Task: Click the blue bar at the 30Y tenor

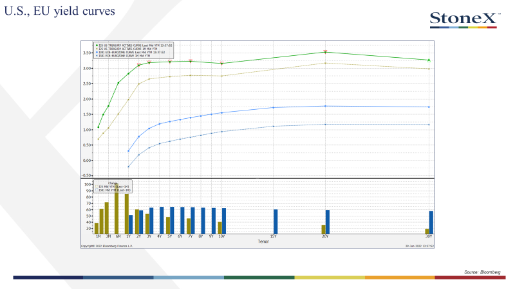Action: tap(431, 222)
